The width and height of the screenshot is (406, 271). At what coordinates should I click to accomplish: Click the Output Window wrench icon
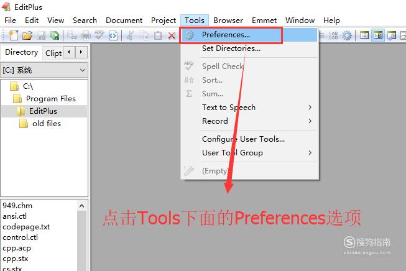click(392, 35)
